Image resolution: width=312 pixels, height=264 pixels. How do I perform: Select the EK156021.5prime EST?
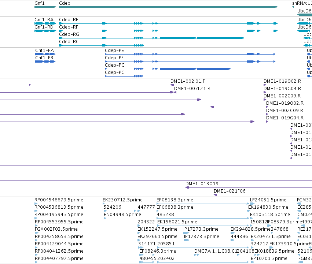[x=177, y=222]
